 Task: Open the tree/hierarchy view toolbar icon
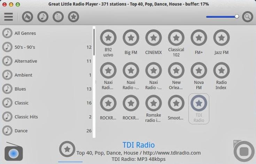58,17
